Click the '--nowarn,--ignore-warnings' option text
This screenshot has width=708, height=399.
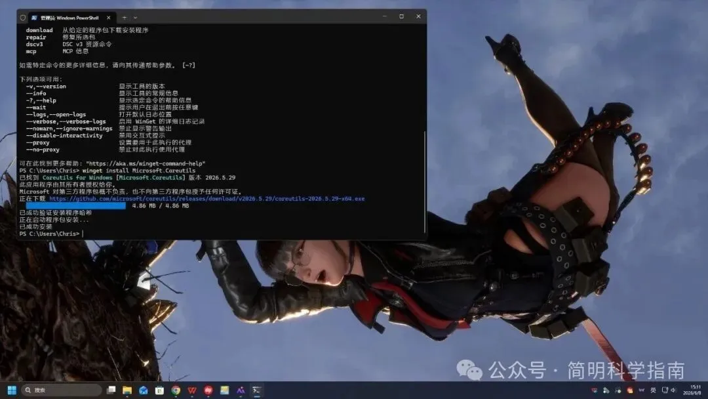click(69, 129)
